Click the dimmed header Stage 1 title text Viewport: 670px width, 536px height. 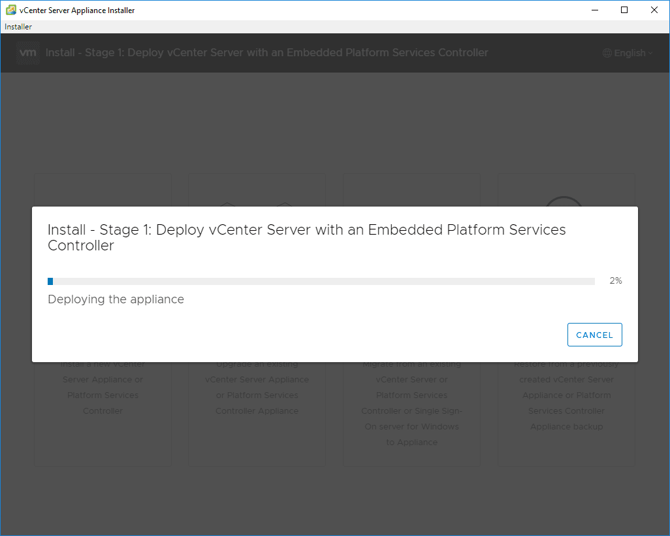[266, 52]
